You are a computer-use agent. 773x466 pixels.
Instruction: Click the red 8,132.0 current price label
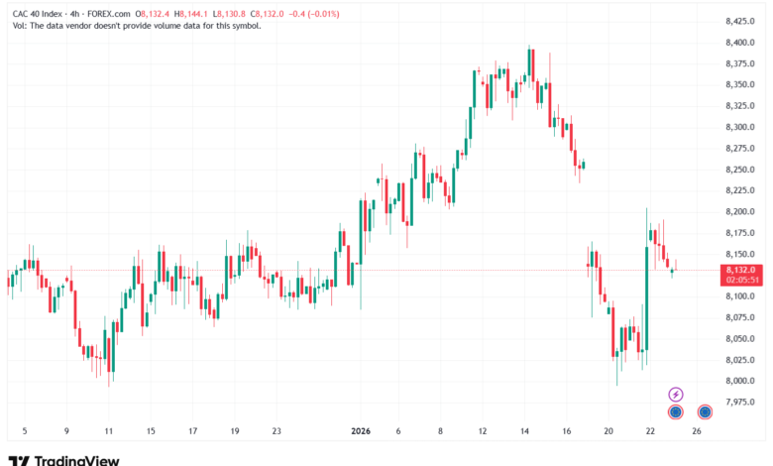click(x=740, y=270)
